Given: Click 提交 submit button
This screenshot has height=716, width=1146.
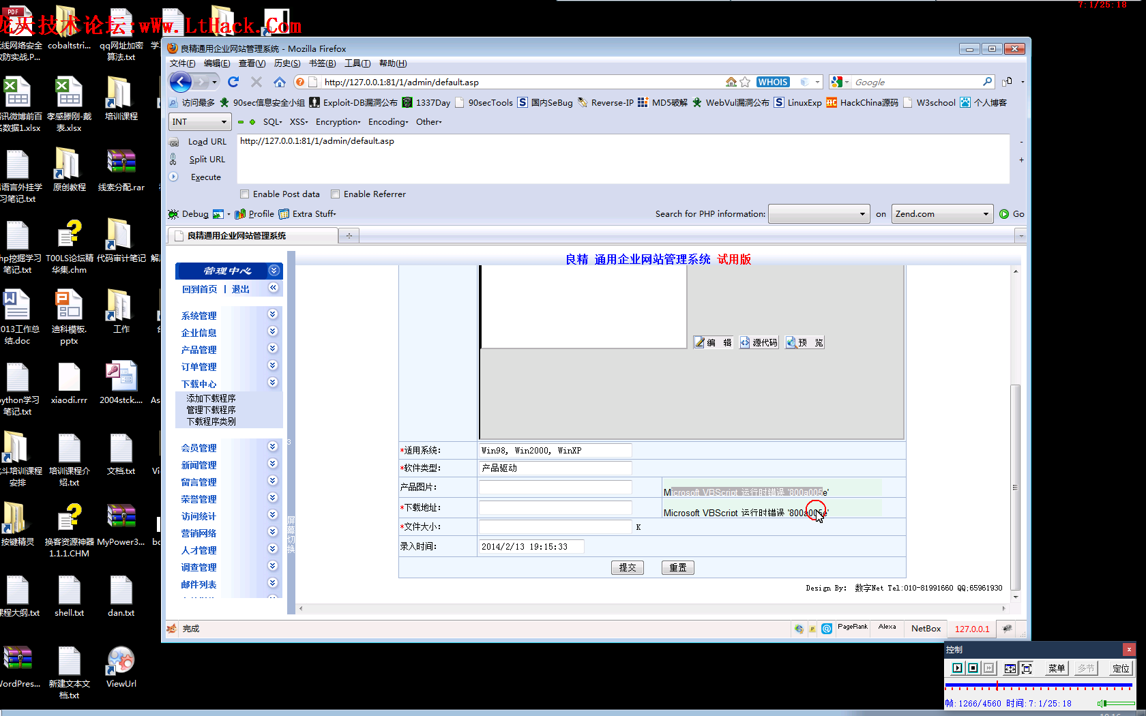Looking at the screenshot, I should point(628,567).
